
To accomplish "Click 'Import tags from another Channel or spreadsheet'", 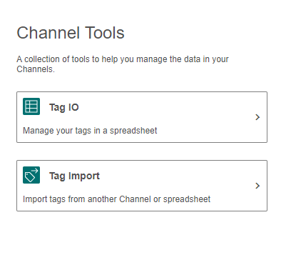I will (116, 199).
